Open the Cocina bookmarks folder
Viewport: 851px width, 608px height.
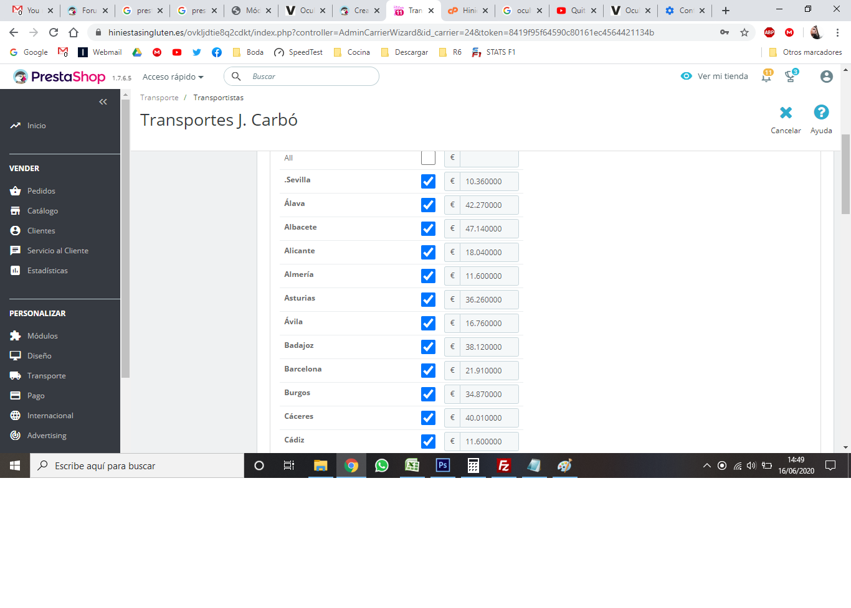352,52
